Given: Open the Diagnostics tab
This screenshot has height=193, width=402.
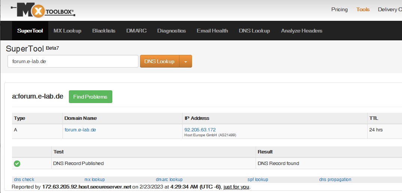Looking at the screenshot, I should click(171, 31).
